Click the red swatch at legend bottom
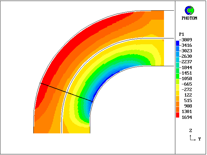 tap(178, 115)
